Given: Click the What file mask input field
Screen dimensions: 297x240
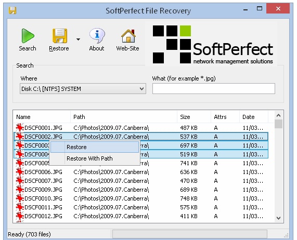Looking at the screenshot, I should click(x=213, y=88).
